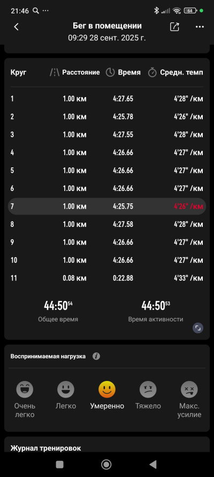Select the "Очень легко" smiley face

tap(25, 390)
